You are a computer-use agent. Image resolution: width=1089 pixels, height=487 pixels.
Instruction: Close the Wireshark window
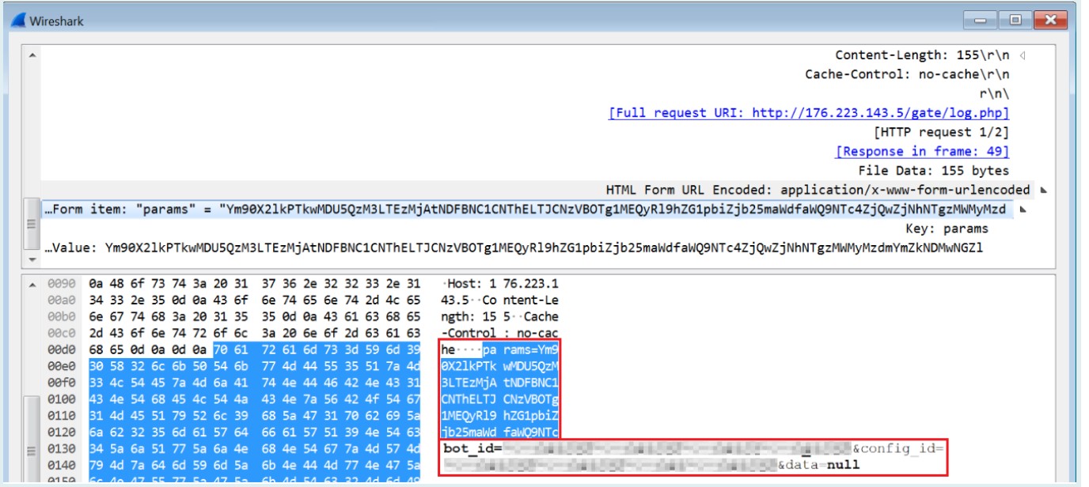coord(1049,20)
